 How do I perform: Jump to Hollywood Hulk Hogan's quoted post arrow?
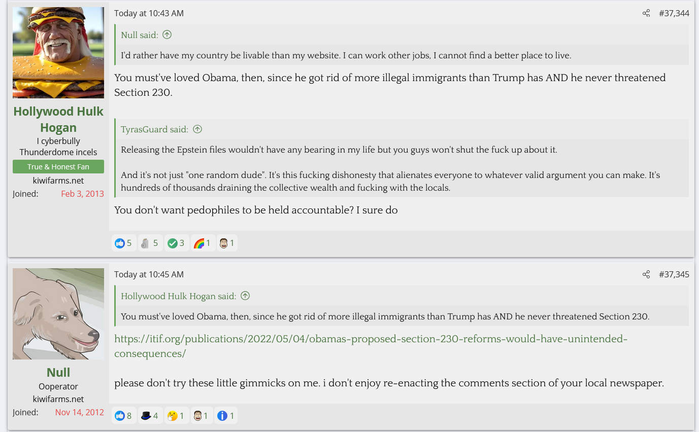coord(245,296)
